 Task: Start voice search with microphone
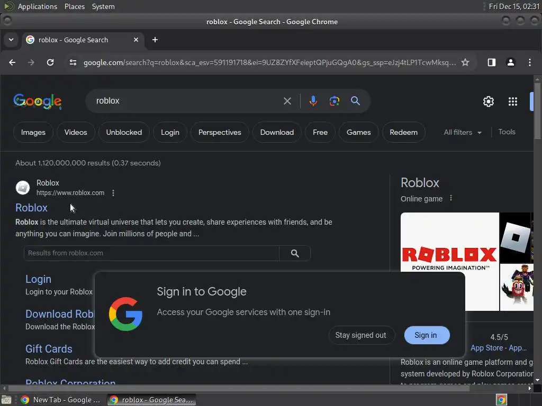(313, 101)
